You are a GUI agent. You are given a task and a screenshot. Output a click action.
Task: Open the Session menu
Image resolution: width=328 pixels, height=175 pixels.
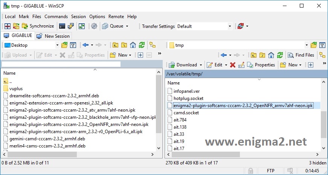(78, 17)
